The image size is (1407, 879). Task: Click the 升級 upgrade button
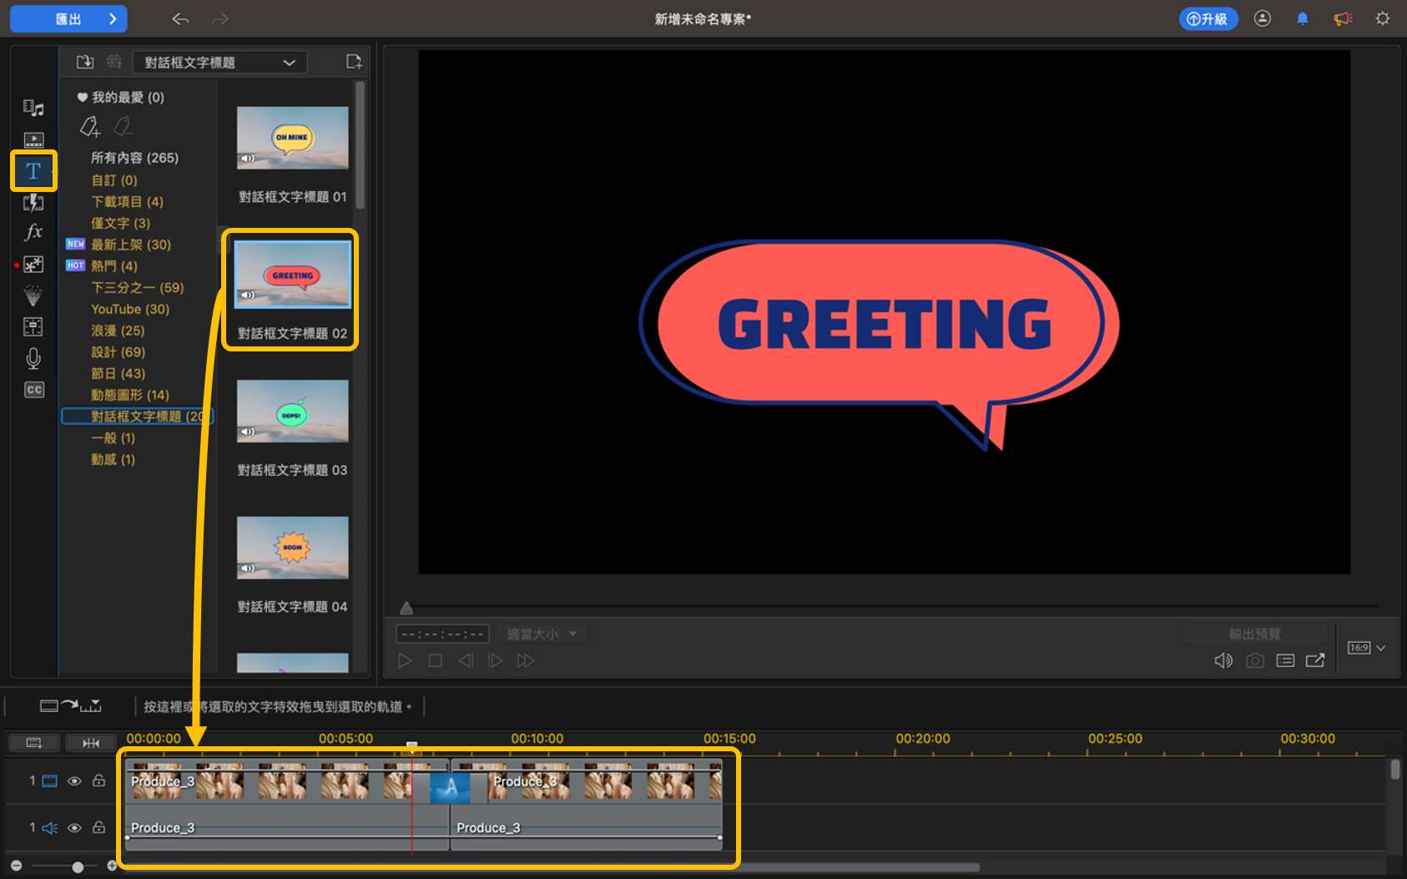pos(1208,18)
